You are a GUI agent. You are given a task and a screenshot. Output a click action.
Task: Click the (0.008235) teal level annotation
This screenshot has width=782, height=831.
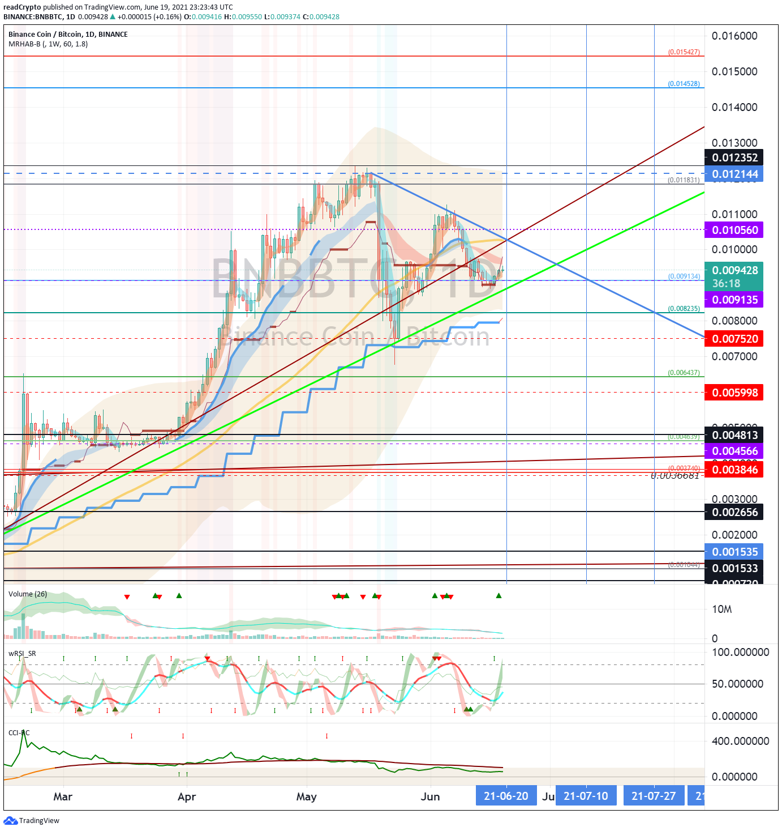click(684, 308)
